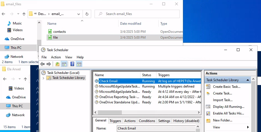Click the Triggers column header in task list
This screenshot has height=132, width=261.
click(x=179, y=75)
